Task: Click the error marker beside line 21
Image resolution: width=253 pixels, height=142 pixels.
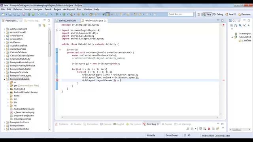Action: point(57,80)
